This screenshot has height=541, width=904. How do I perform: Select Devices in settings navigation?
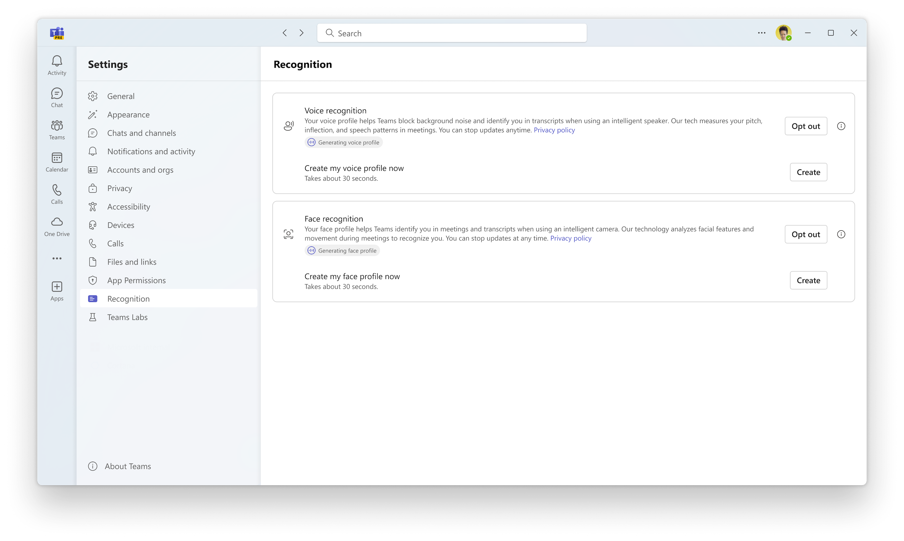(121, 225)
